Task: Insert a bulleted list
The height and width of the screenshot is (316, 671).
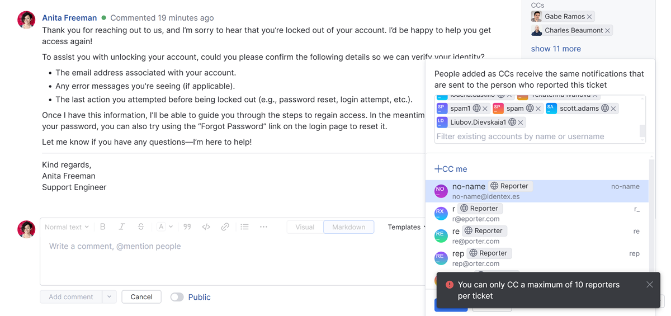Action: tap(245, 227)
